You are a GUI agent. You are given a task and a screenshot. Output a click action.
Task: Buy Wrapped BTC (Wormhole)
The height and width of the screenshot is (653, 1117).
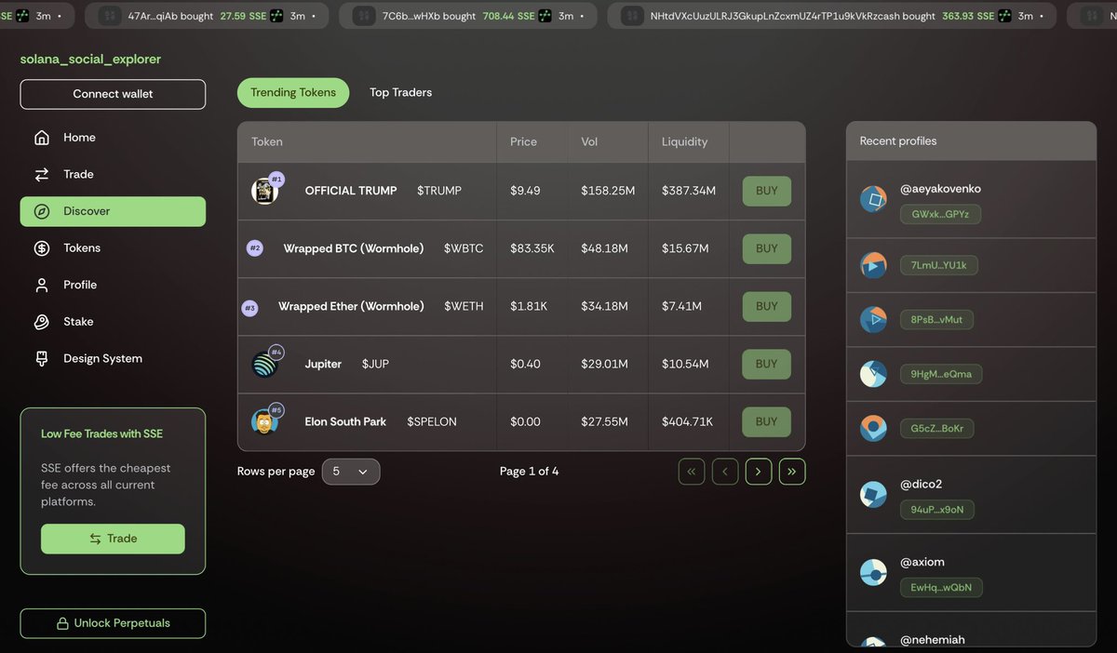(x=767, y=248)
